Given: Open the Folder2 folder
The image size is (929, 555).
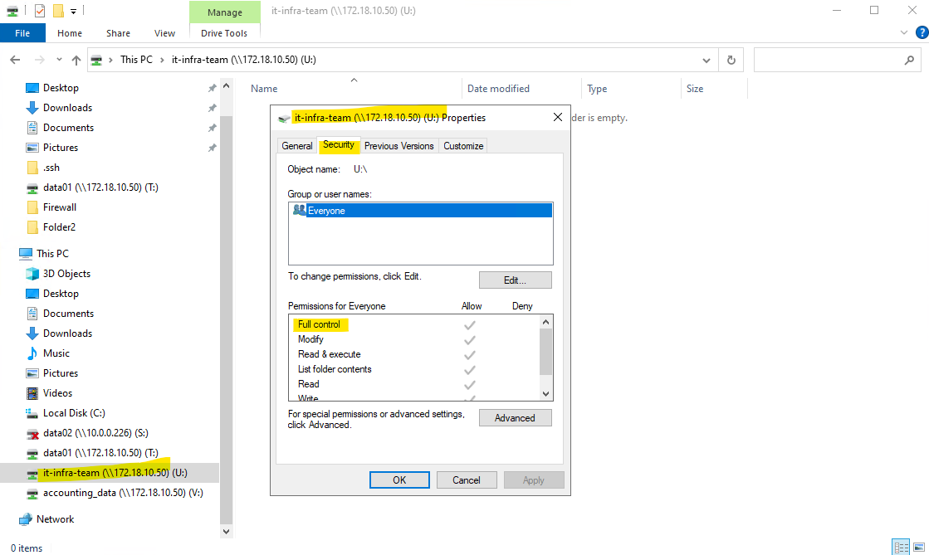Looking at the screenshot, I should [x=59, y=226].
